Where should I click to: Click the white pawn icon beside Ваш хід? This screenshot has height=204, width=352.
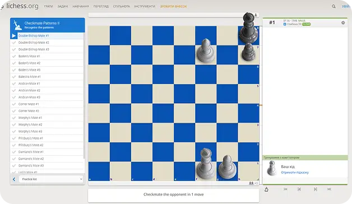(x=272, y=168)
